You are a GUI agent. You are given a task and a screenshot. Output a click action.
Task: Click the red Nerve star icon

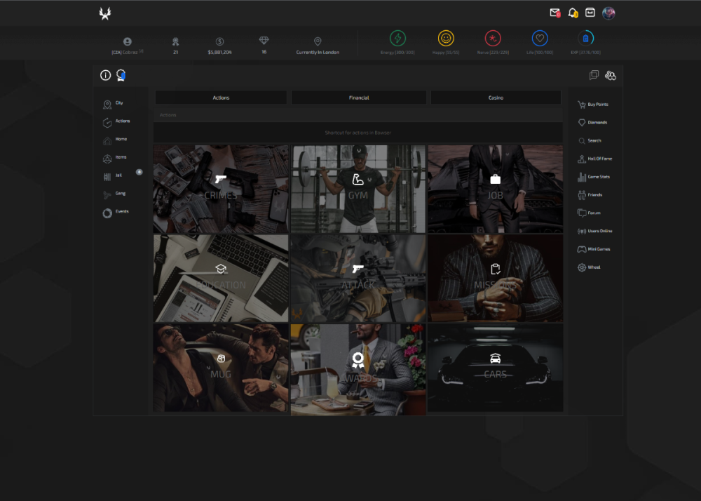tap(493, 39)
